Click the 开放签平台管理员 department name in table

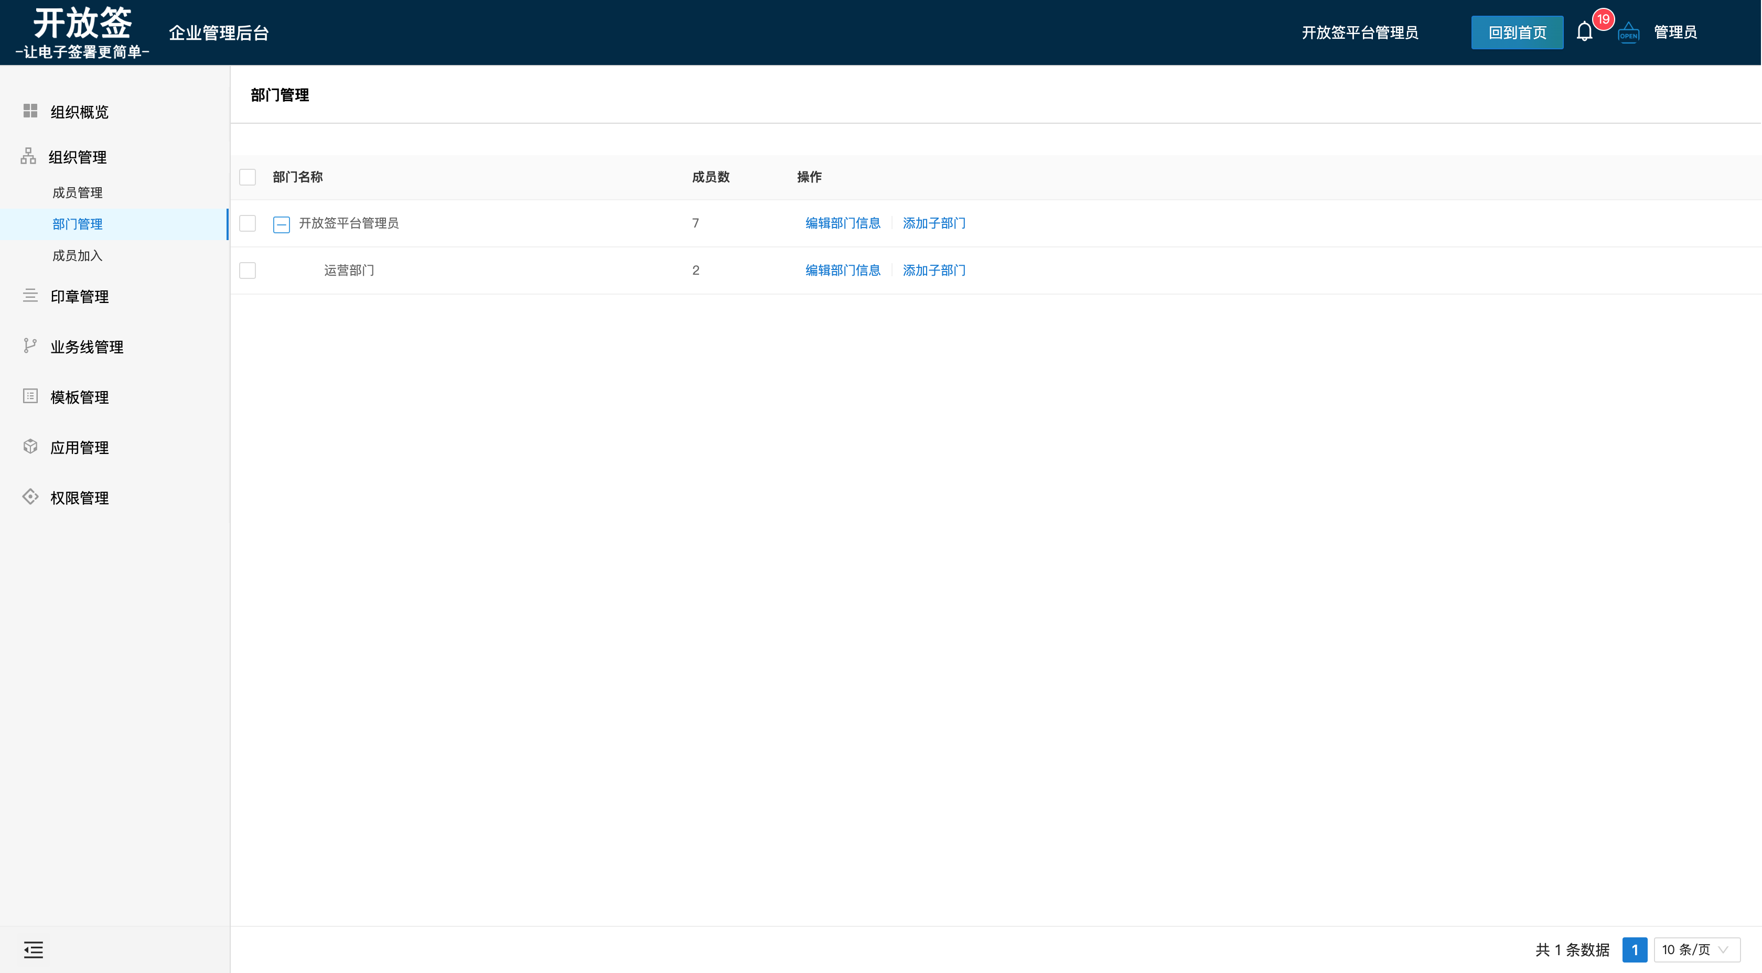click(x=349, y=224)
